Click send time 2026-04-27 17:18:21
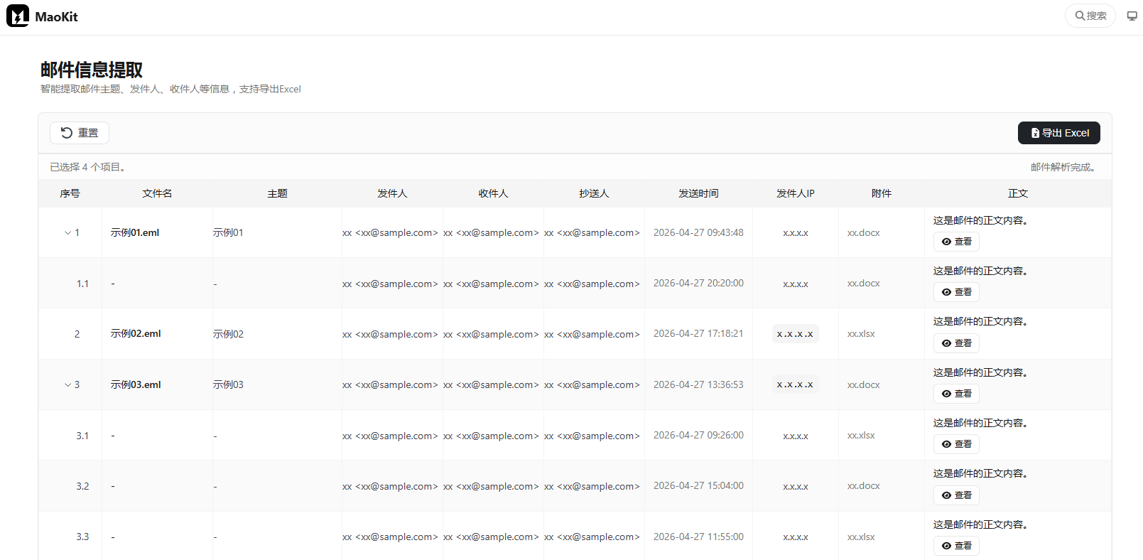 click(698, 333)
